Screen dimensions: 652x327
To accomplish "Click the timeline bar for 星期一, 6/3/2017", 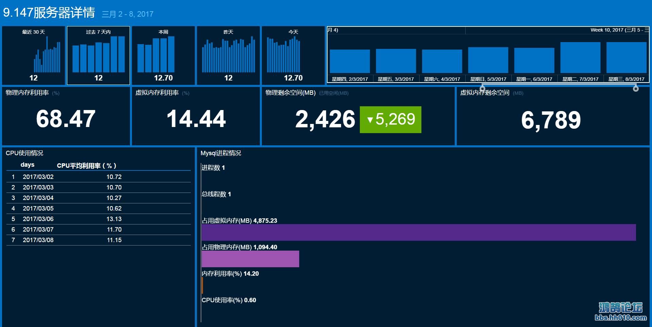I will 534,60.
